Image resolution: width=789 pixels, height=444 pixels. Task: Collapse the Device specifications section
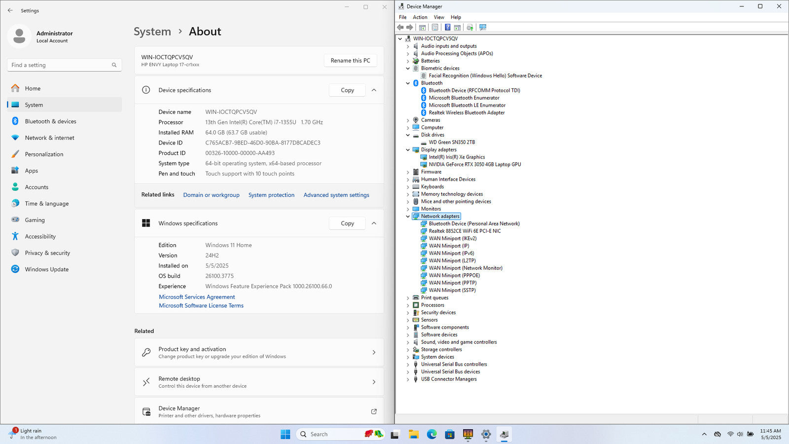374,90
